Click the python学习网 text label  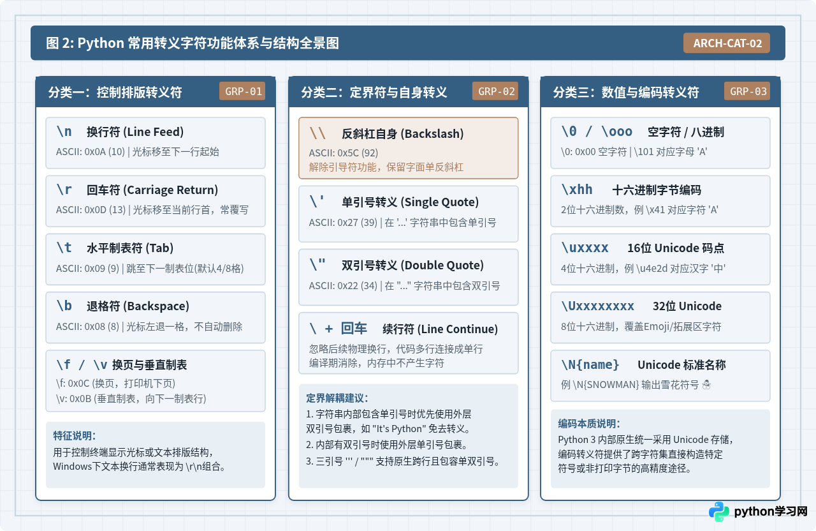pos(771,512)
